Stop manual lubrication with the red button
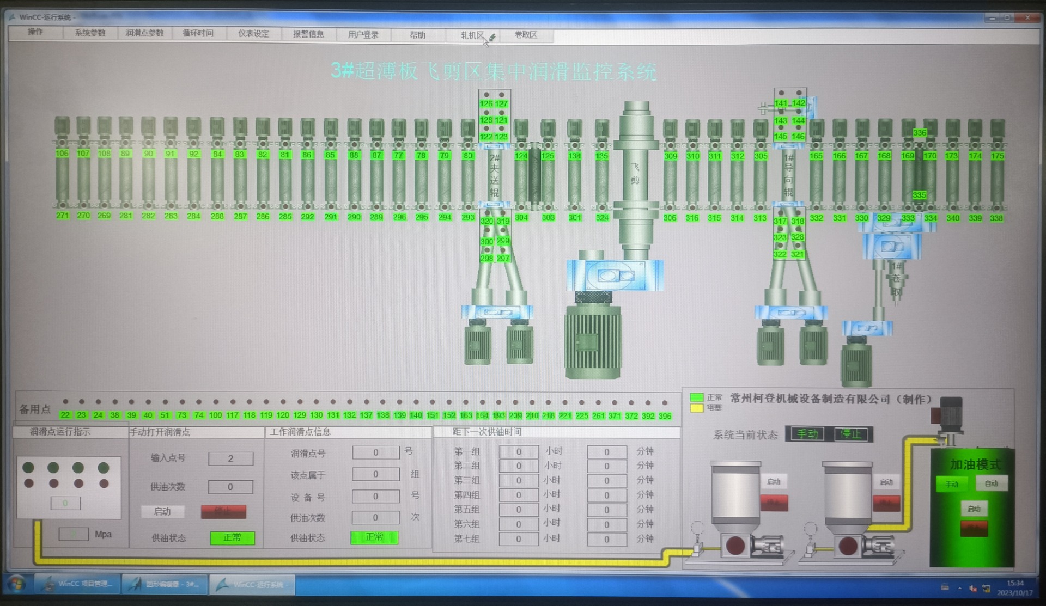The height and width of the screenshot is (606, 1046). pyautogui.click(x=223, y=511)
